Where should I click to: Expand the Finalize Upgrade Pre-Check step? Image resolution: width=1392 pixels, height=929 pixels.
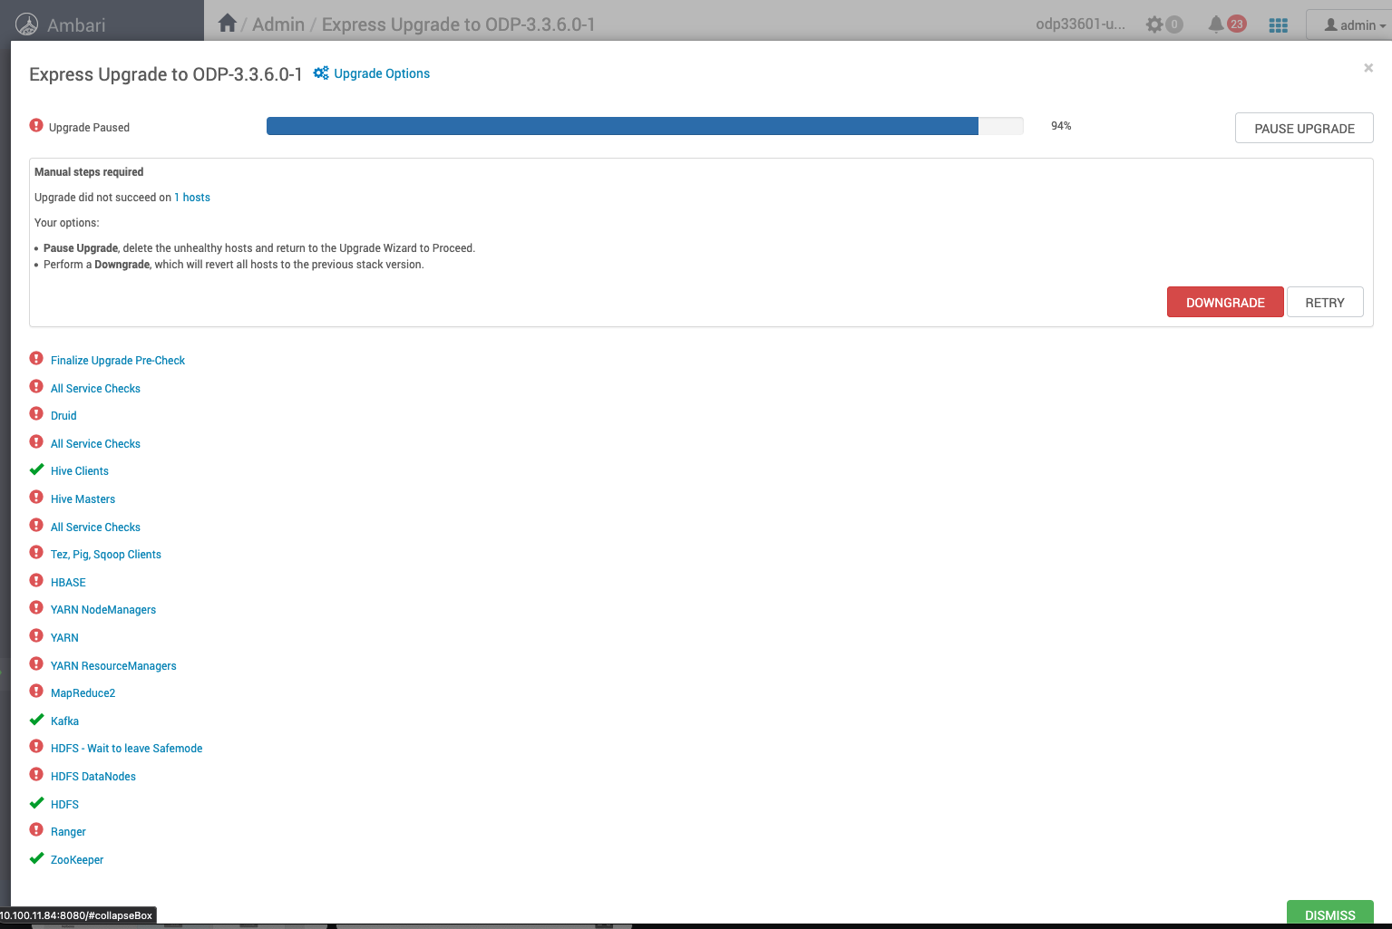point(118,361)
